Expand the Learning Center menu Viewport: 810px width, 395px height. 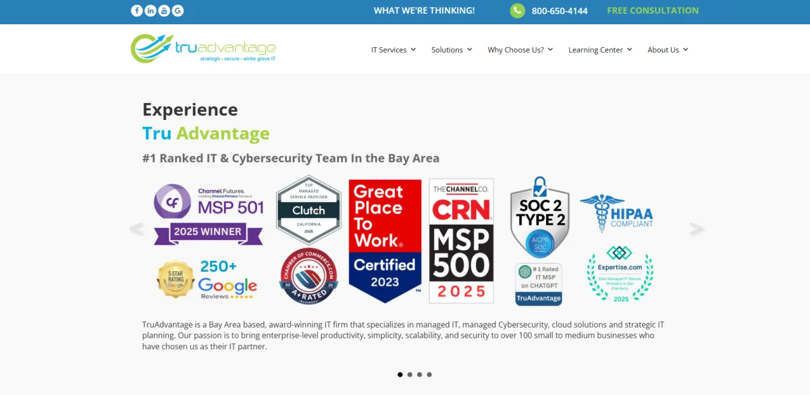600,50
